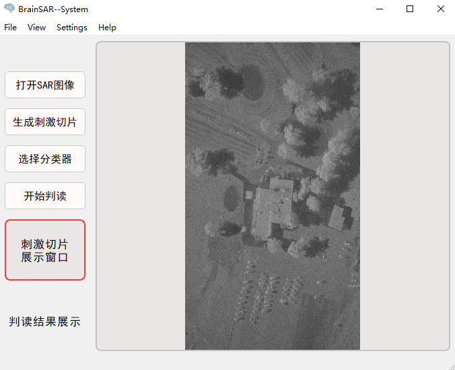
Task: Click the window resize grip
Action: tap(452, 367)
